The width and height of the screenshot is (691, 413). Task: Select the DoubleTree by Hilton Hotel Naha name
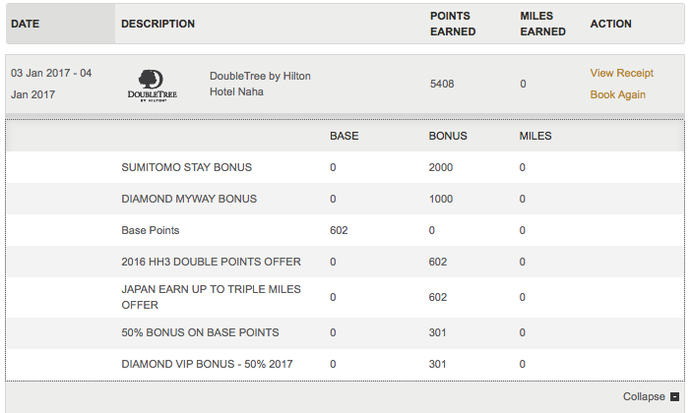coord(260,84)
